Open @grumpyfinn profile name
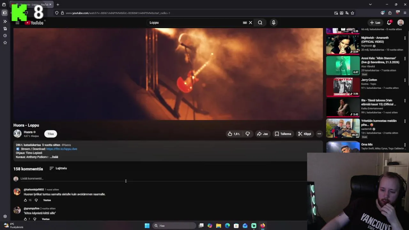The image size is (409, 230). pyautogui.click(x=31, y=208)
